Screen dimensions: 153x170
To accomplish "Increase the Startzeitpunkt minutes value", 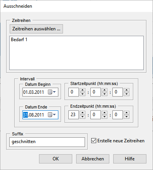I will [104, 90].
